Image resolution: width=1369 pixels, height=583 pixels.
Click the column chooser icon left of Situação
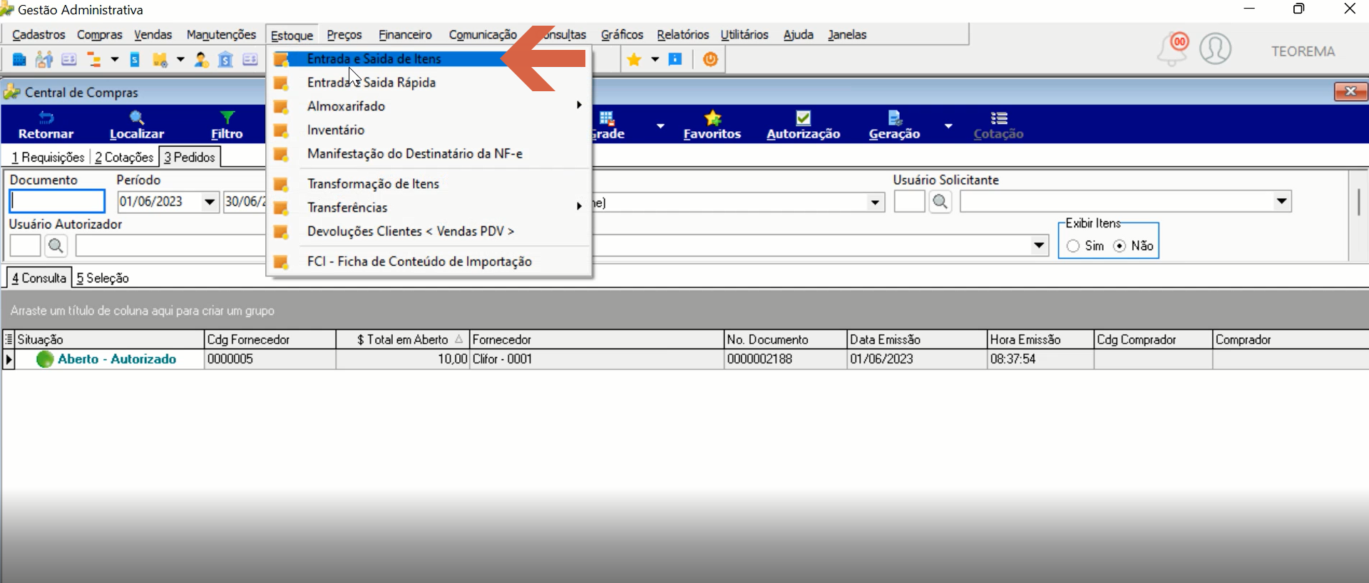coord(9,340)
